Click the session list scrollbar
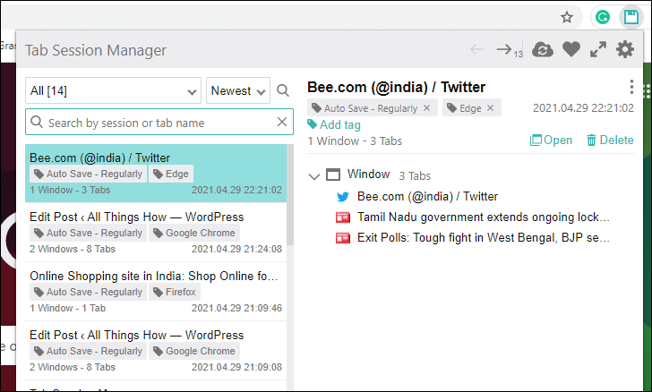 click(290, 194)
